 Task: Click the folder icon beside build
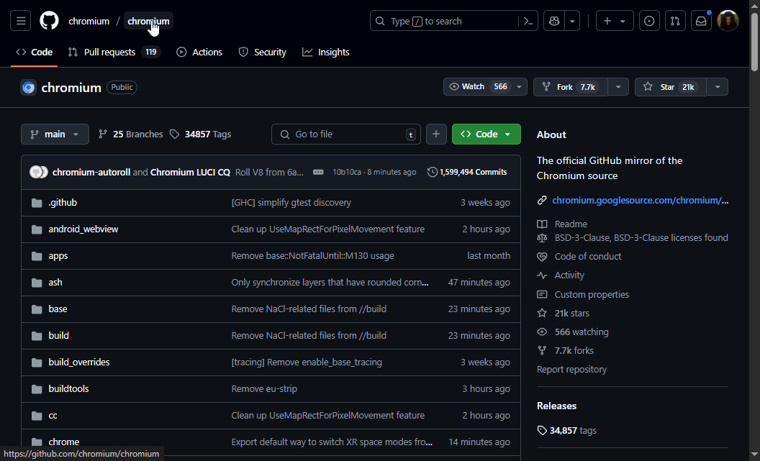(x=37, y=336)
